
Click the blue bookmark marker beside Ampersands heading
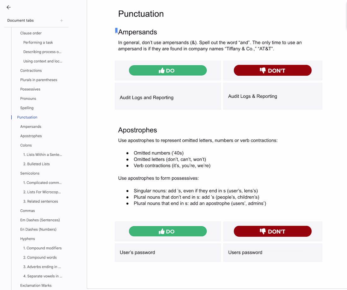pyautogui.click(x=116, y=31)
